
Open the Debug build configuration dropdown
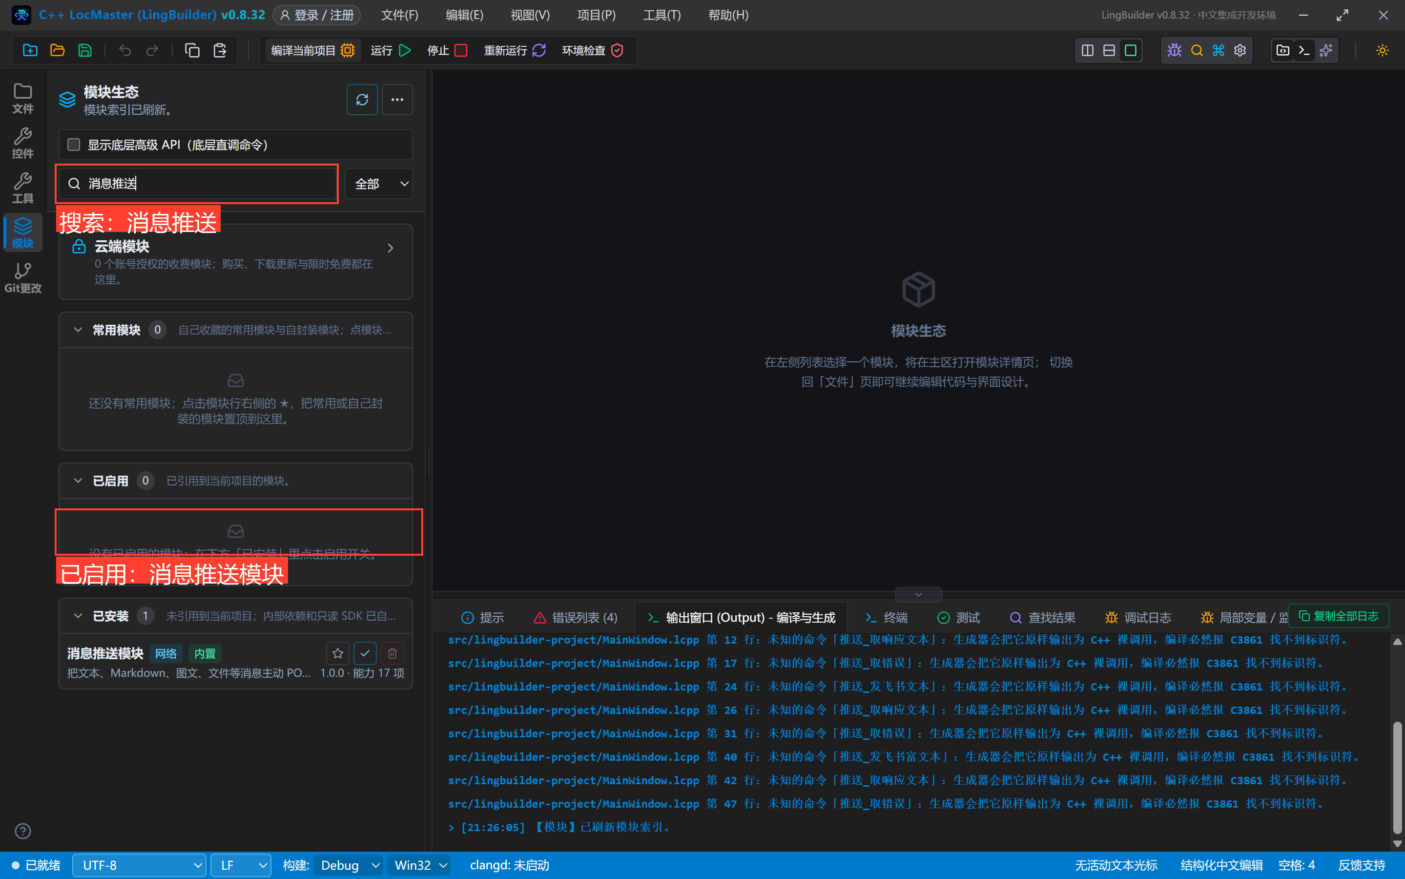coord(348,865)
